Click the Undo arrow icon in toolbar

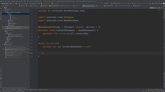coord(150,3)
